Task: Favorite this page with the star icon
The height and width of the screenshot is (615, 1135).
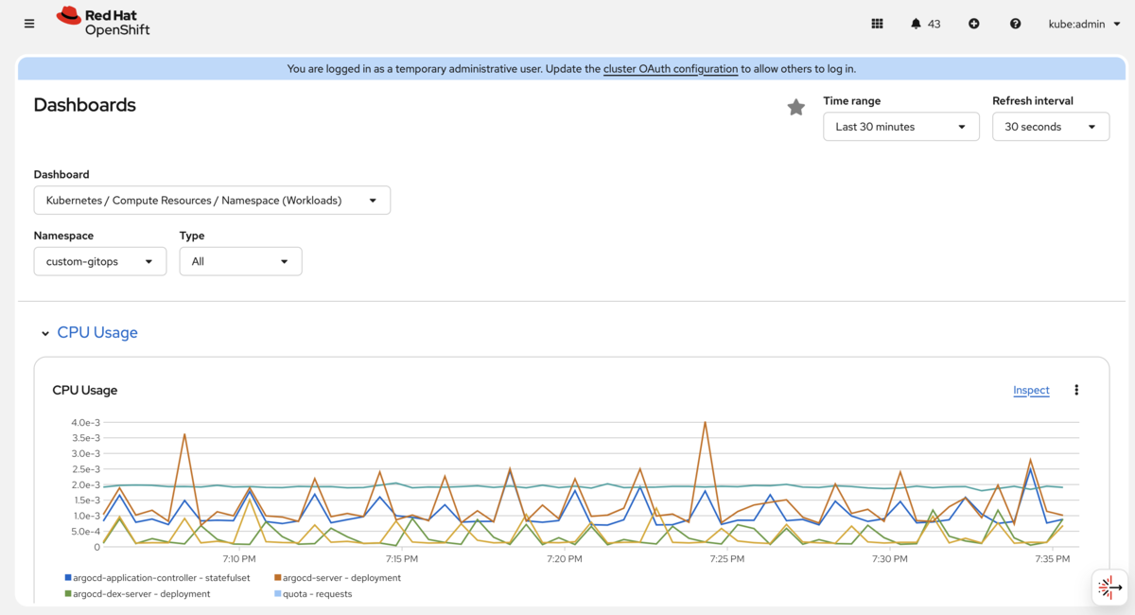Action: tap(796, 108)
